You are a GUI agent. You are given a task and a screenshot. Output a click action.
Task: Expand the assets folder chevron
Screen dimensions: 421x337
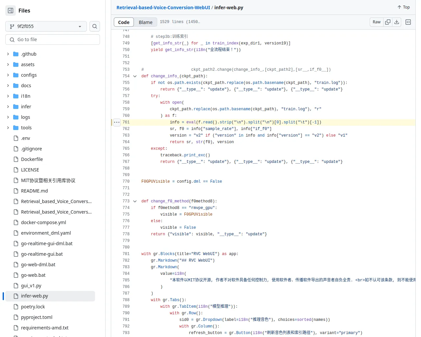(x=8, y=65)
